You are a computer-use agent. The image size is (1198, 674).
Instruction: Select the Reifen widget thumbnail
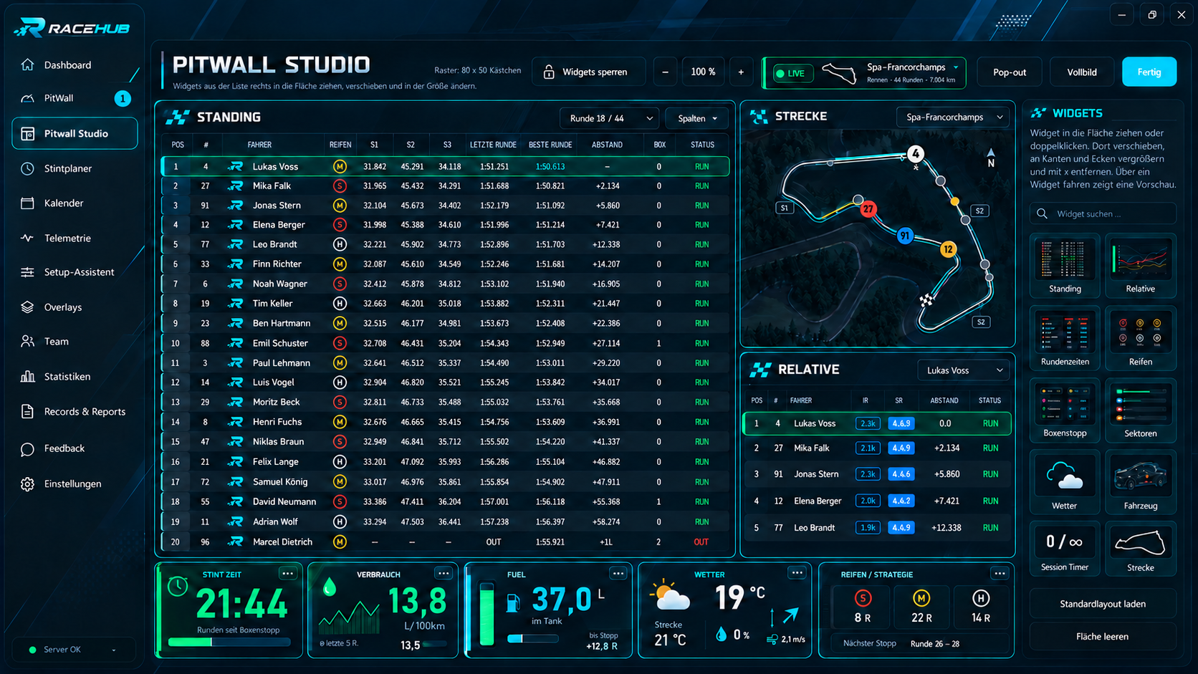pos(1140,338)
